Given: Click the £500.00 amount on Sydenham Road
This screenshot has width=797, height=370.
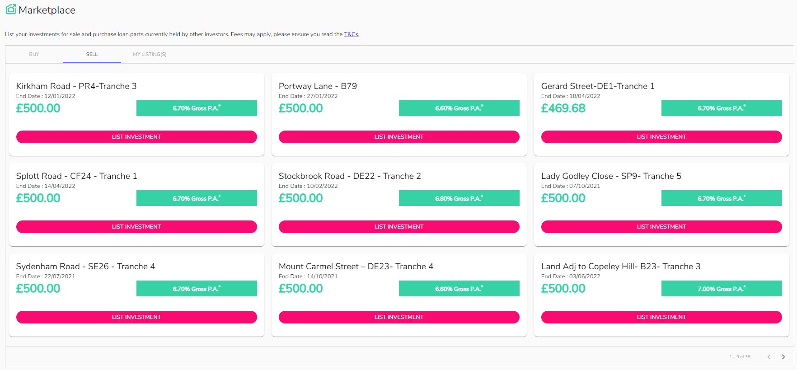Looking at the screenshot, I should point(38,289).
